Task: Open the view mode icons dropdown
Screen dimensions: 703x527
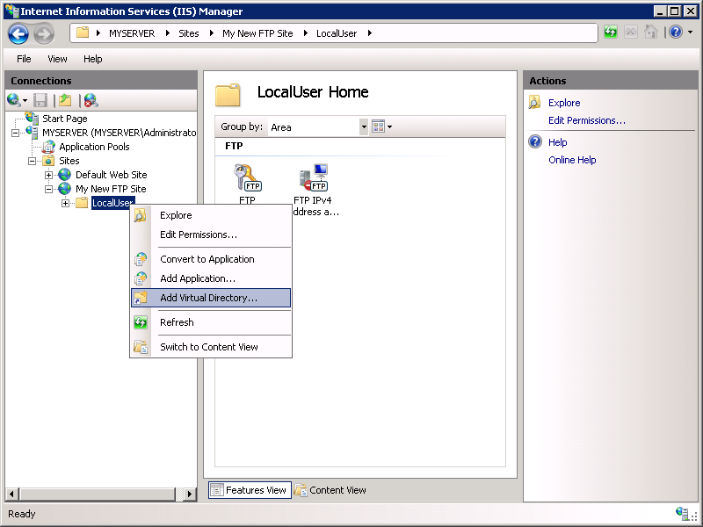Action: tap(382, 126)
